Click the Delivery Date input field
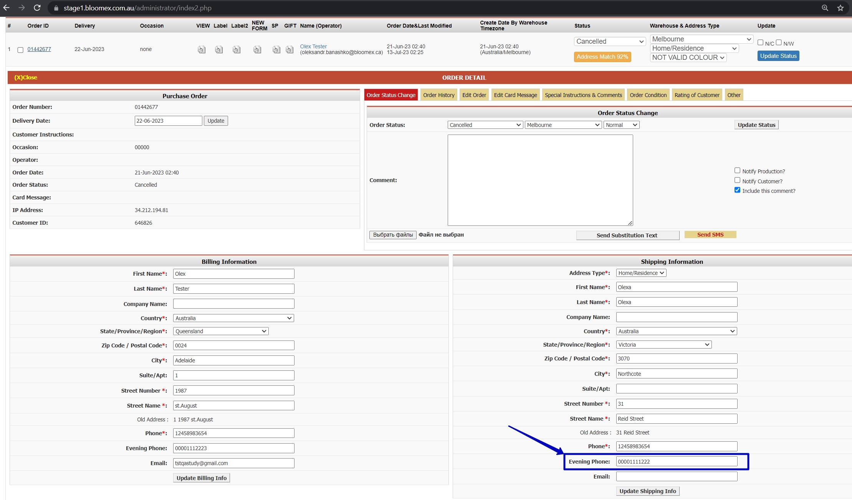 pos(169,121)
